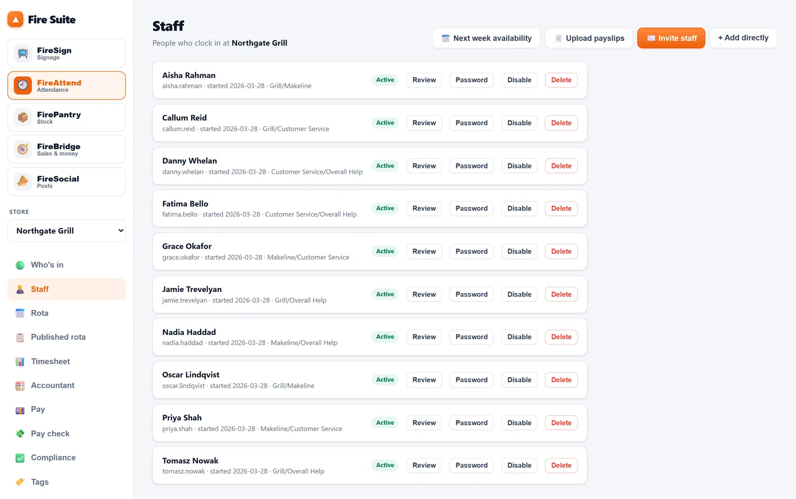Open Published rota in sidebar
Viewport: 796px width, 499px height.
67,337
